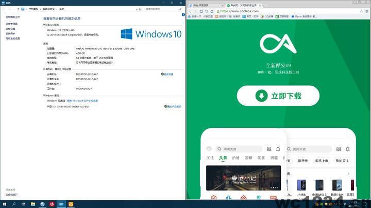The width and height of the screenshot is (371, 208).
Task: Click the 更改设置 shield link
Action: tap(167, 74)
